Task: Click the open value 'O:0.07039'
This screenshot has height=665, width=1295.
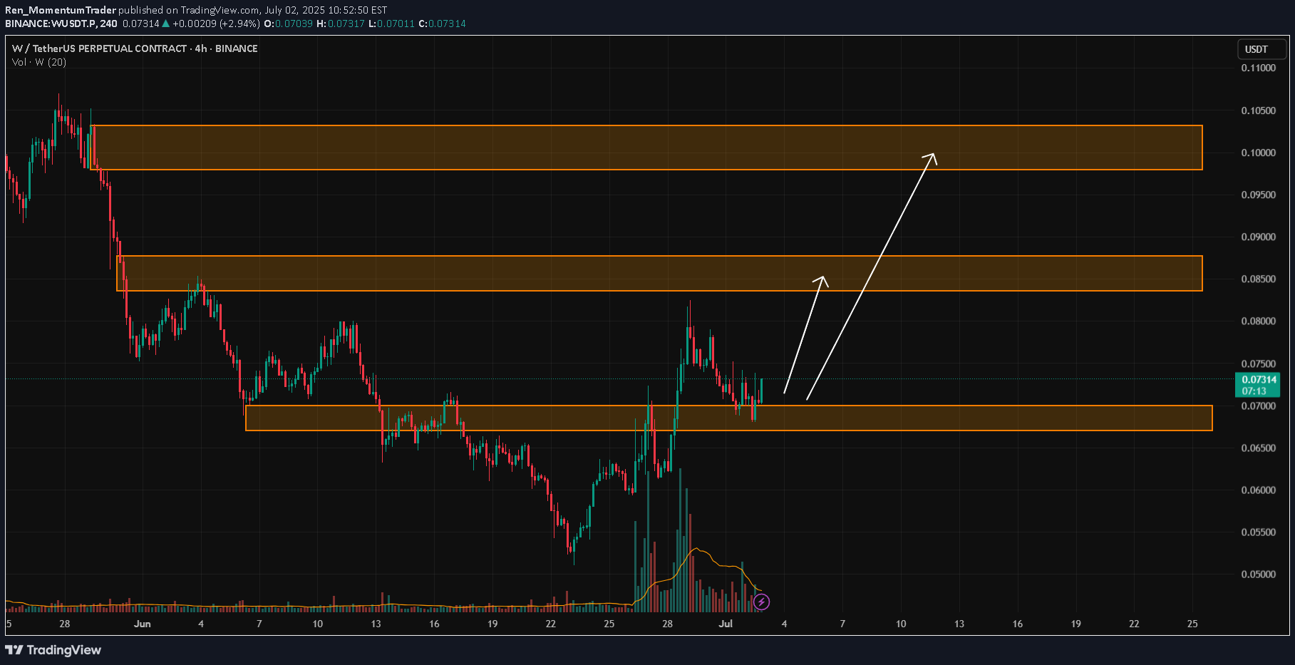Action: click(288, 24)
